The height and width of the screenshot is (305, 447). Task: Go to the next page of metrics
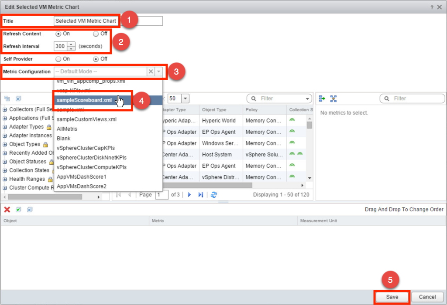[189, 195]
